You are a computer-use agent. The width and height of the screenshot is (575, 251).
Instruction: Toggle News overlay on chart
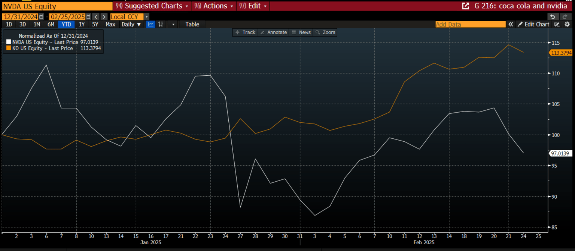(x=301, y=32)
